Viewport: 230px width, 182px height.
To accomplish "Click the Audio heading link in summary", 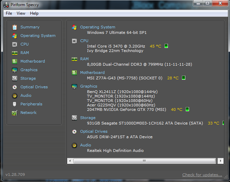I will (x=86, y=145).
